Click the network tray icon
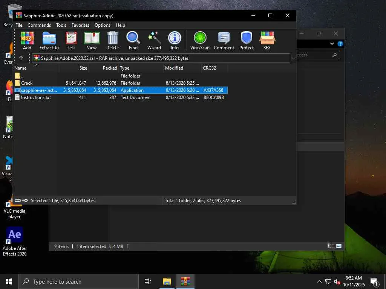The width and height of the screenshot is (386, 289). tap(328, 281)
